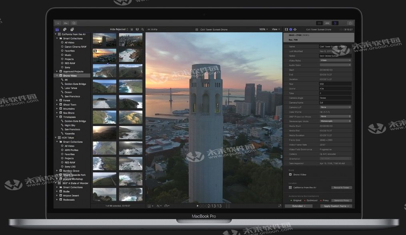The height and width of the screenshot is (235, 406).
Task: Collapse the Drone Video event
Action: pyautogui.click(x=57, y=76)
